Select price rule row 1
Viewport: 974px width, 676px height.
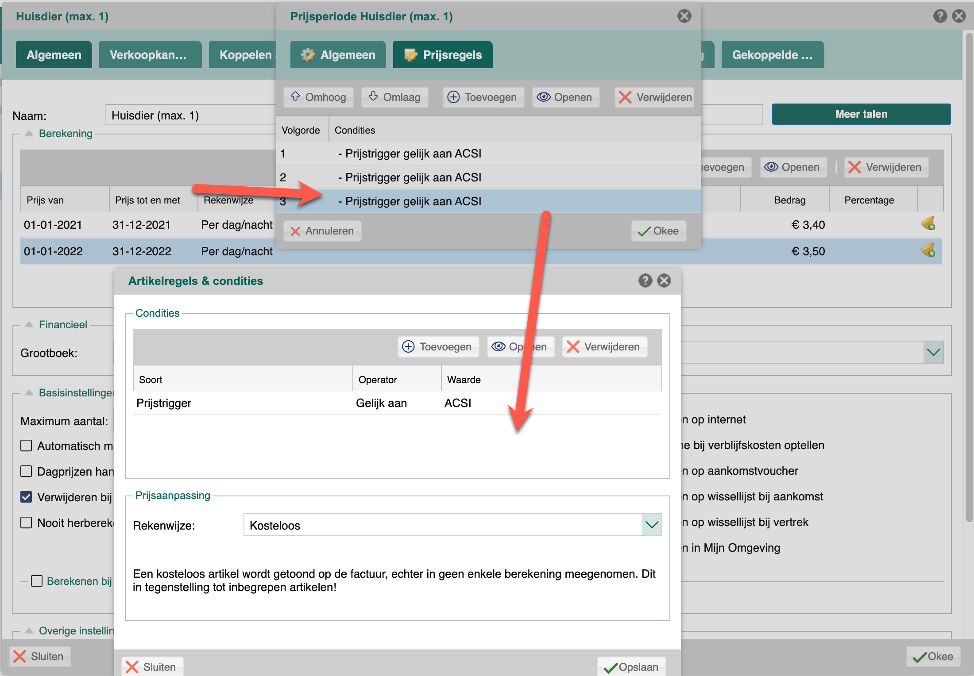489,154
